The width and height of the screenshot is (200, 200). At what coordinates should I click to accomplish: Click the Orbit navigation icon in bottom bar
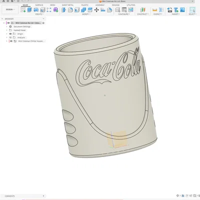[178, 195]
